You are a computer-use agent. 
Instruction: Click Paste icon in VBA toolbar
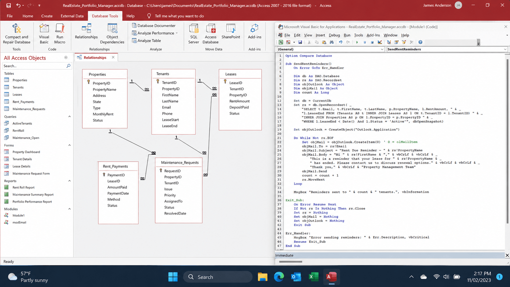point(324,42)
